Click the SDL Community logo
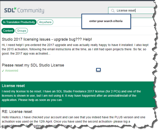The height and width of the screenshot is (133, 162). point(24,10)
